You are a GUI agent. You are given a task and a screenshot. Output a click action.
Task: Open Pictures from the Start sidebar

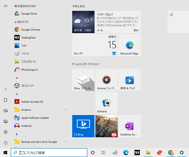coord(6,111)
